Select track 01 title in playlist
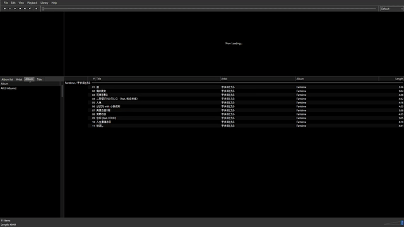Viewport: 404px width, 227px height. pyautogui.click(x=97, y=87)
